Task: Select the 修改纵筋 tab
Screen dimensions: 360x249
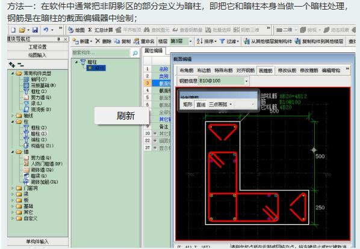Action: (287, 70)
